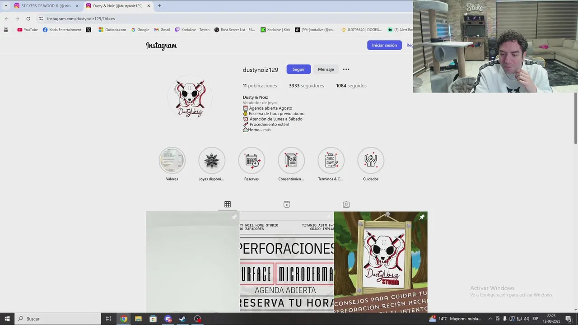Click the Iniciar sesión button

coord(384,45)
